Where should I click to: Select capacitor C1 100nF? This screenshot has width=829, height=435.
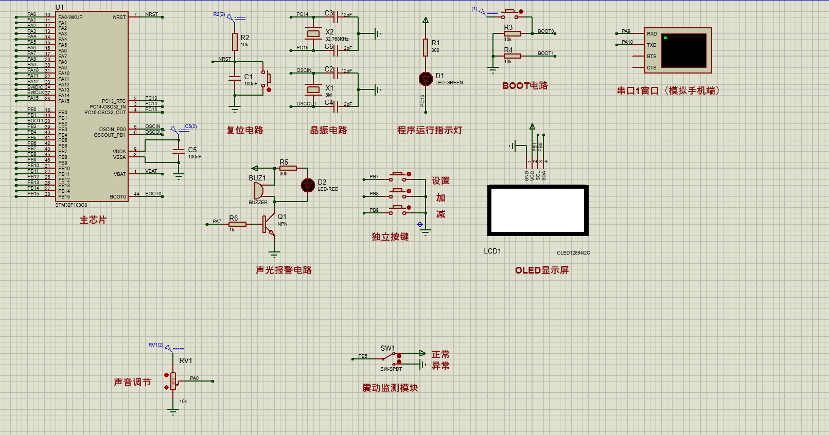point(235,78)
